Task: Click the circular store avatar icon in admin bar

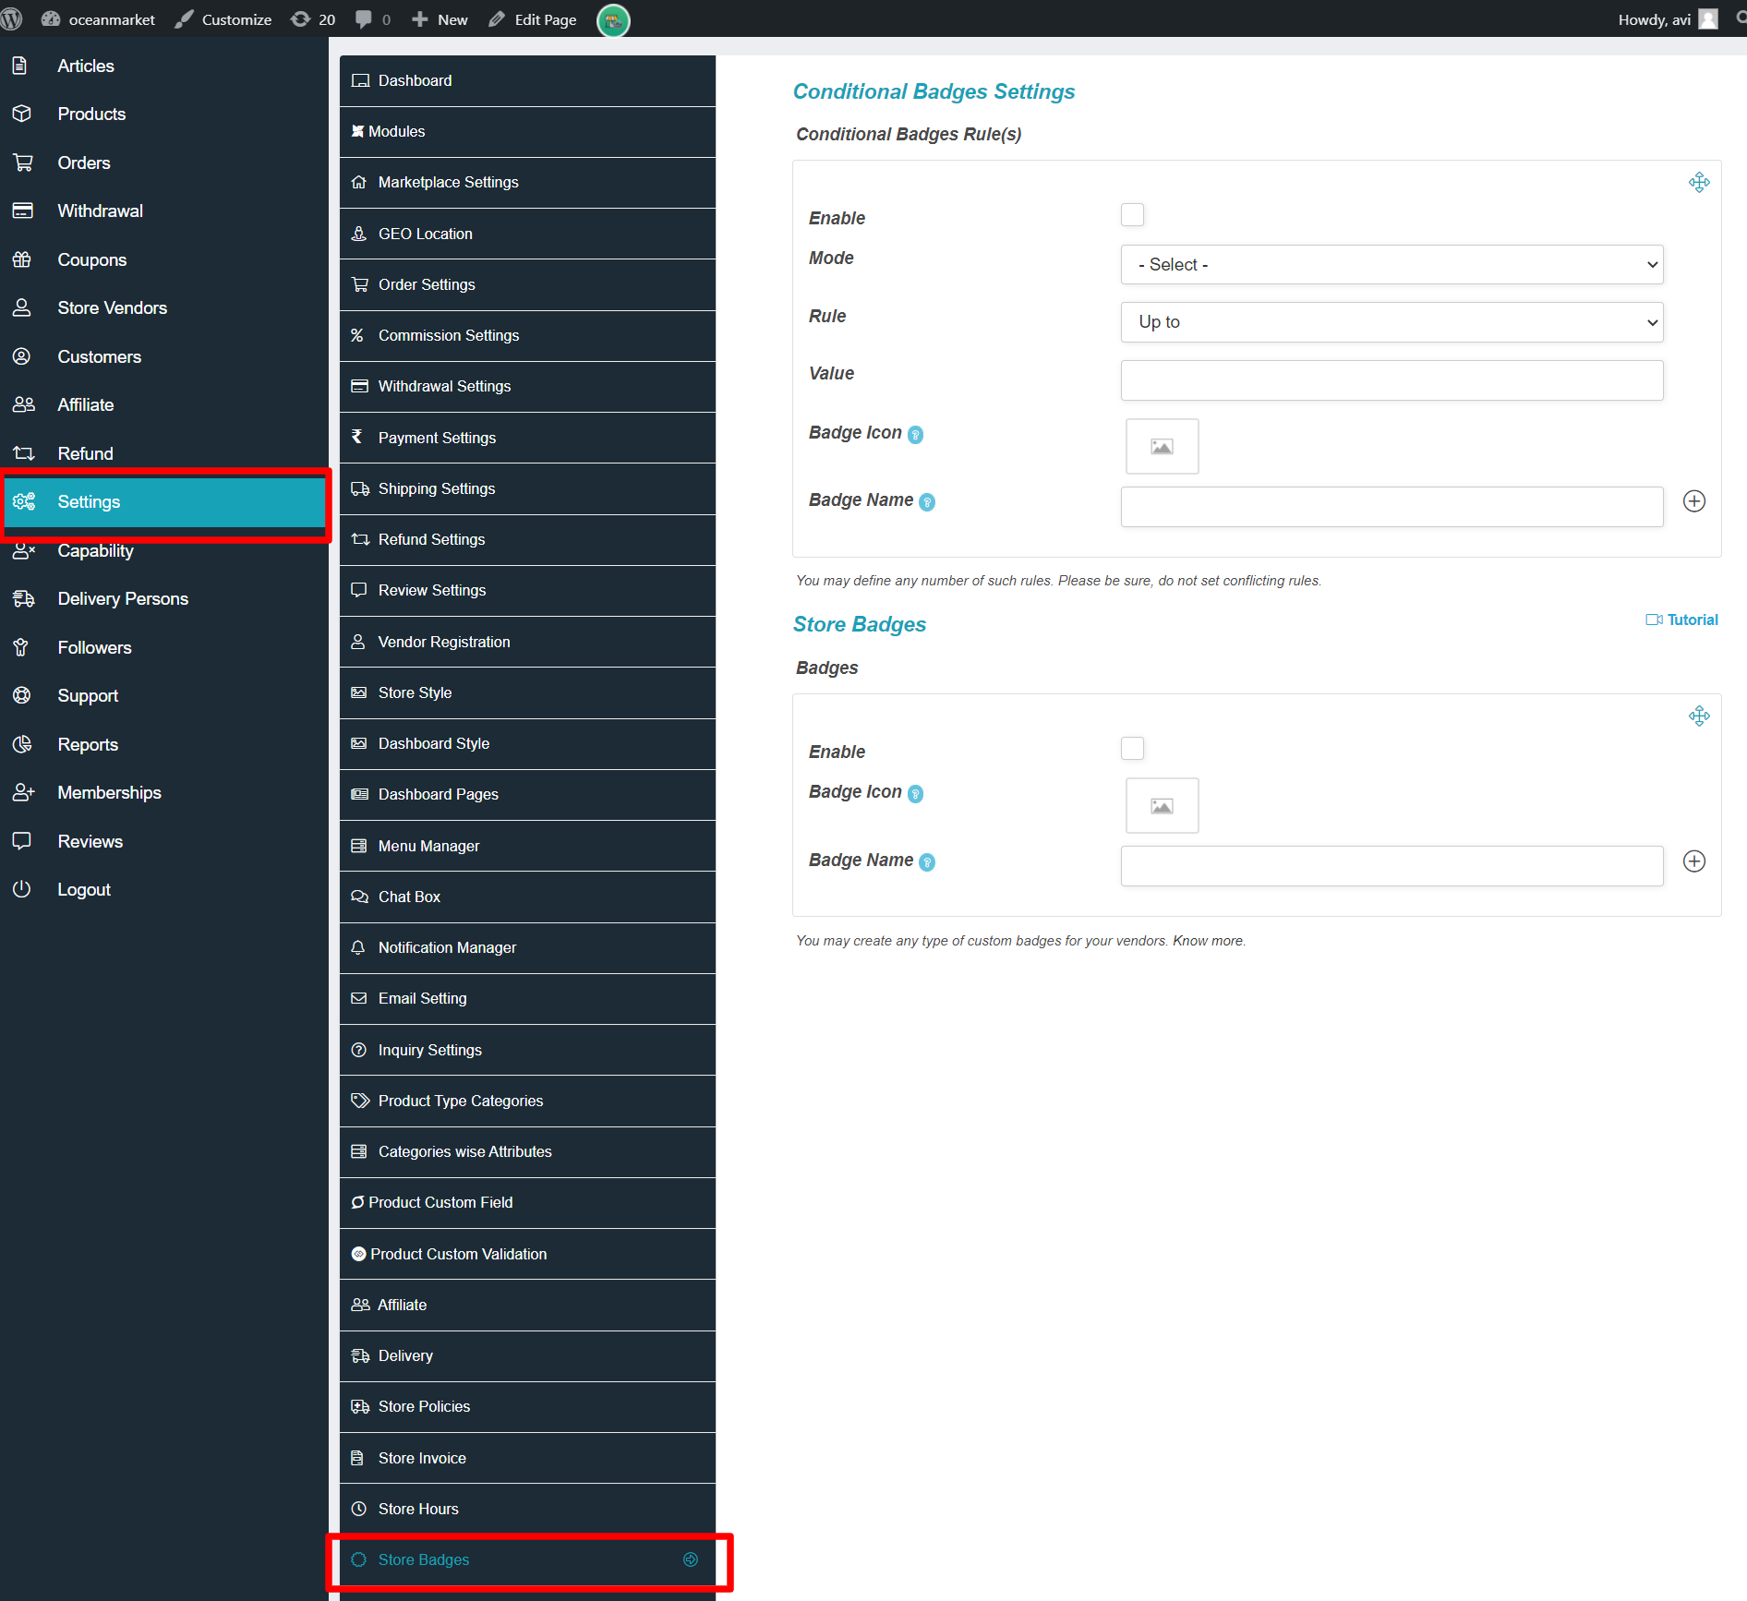Action: [613, 19]
